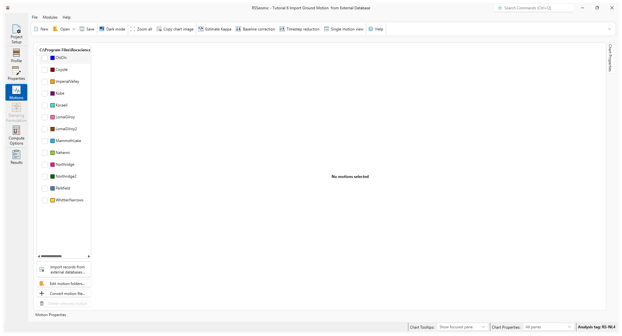Click Import records from external databases button

click(64, 269)
